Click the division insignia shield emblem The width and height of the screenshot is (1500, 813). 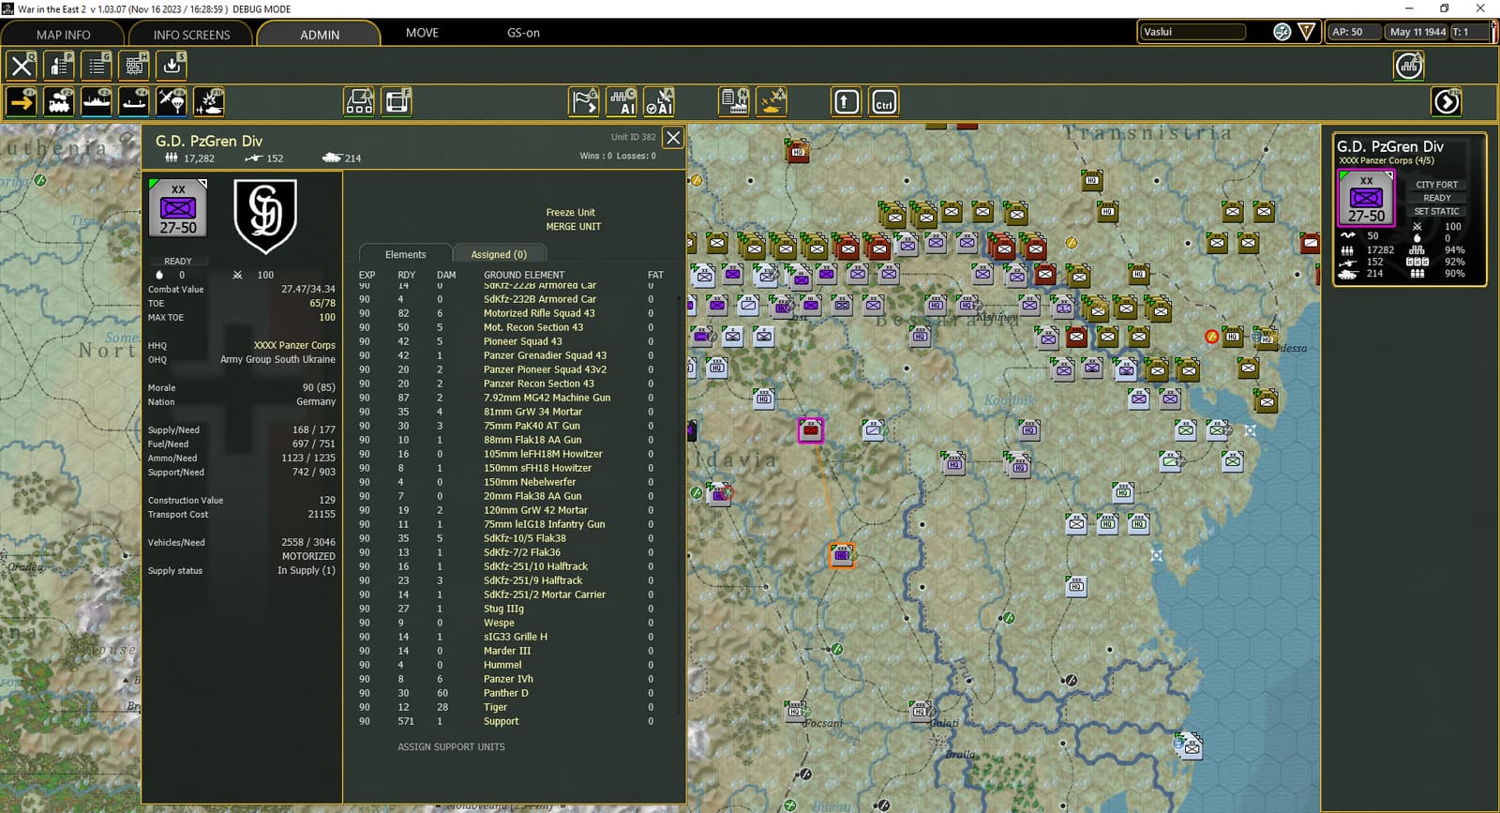point(265,217)
